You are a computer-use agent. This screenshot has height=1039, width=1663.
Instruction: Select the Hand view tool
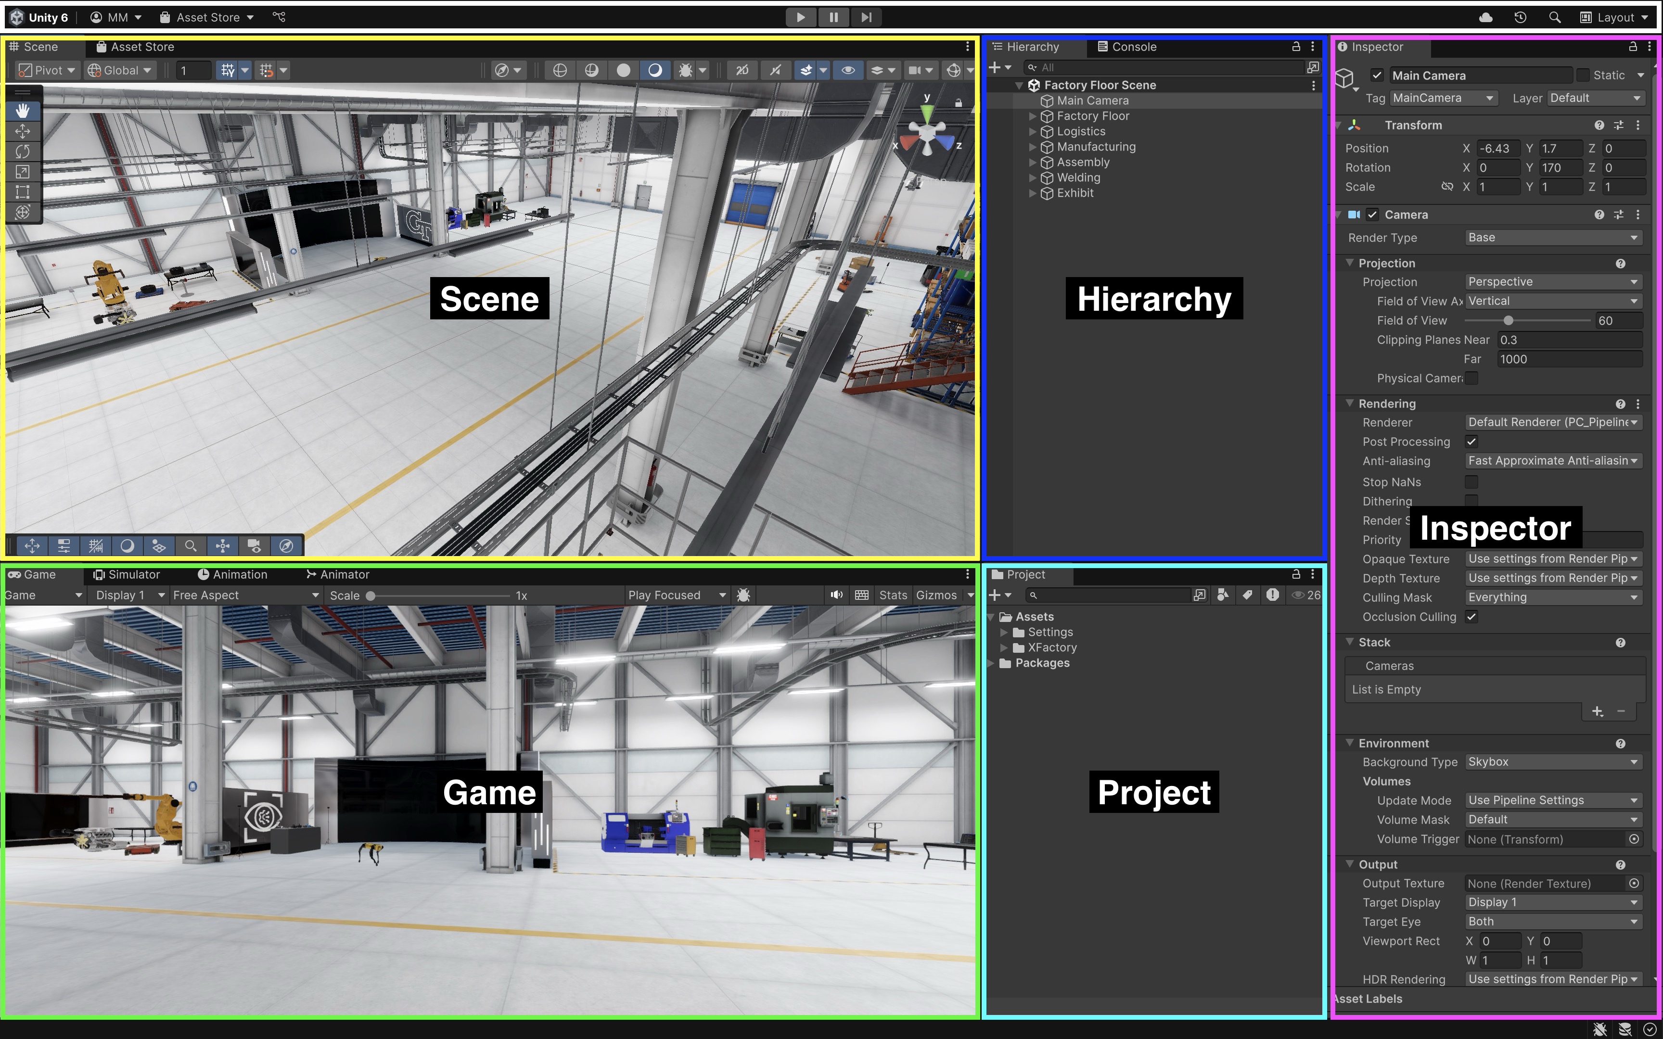point(23,111)
